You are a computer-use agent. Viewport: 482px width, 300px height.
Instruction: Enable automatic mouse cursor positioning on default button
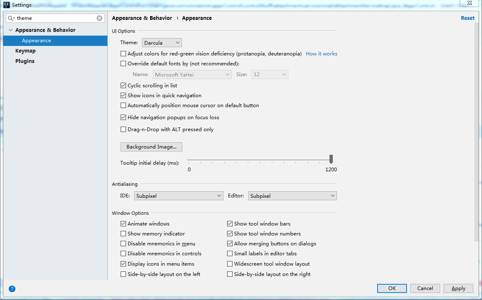click(123, 106)
